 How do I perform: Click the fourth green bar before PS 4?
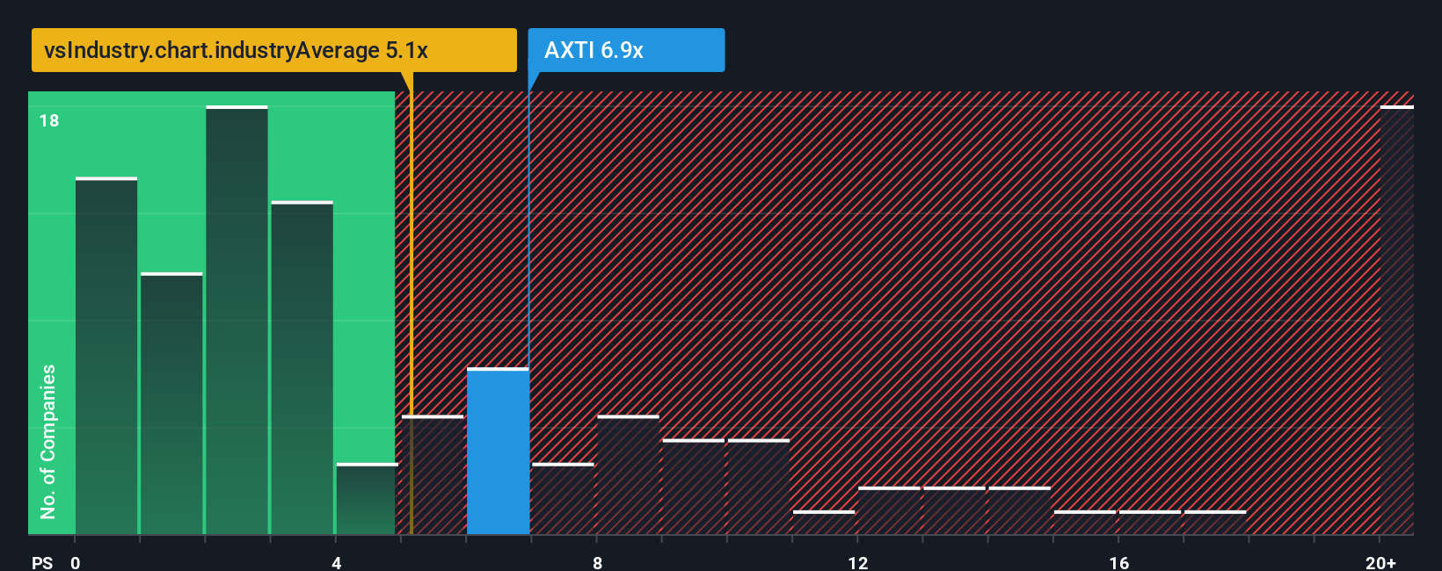click(302, 368)
